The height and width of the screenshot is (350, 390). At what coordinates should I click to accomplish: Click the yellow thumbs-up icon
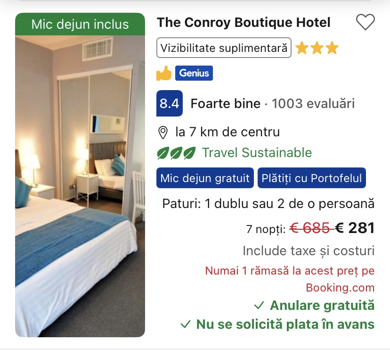[x=163, y=73]
